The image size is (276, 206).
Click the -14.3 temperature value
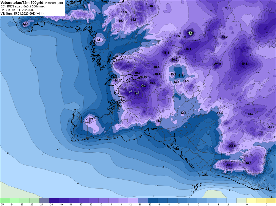click(25, 25)
